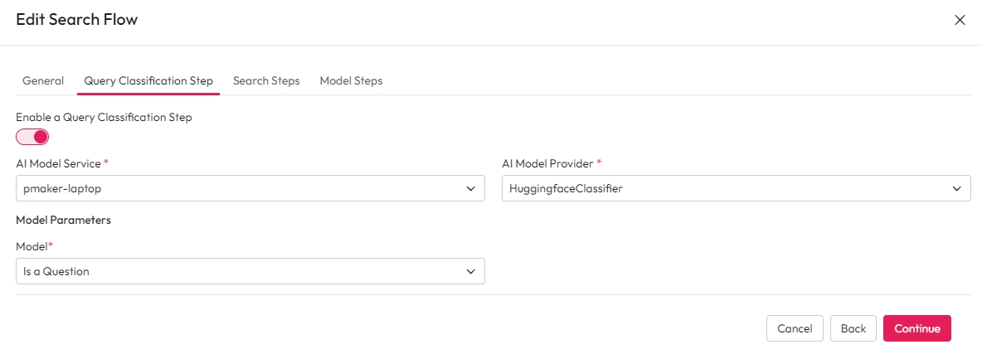Click the AI Model Provider field label

pos(547,163)
